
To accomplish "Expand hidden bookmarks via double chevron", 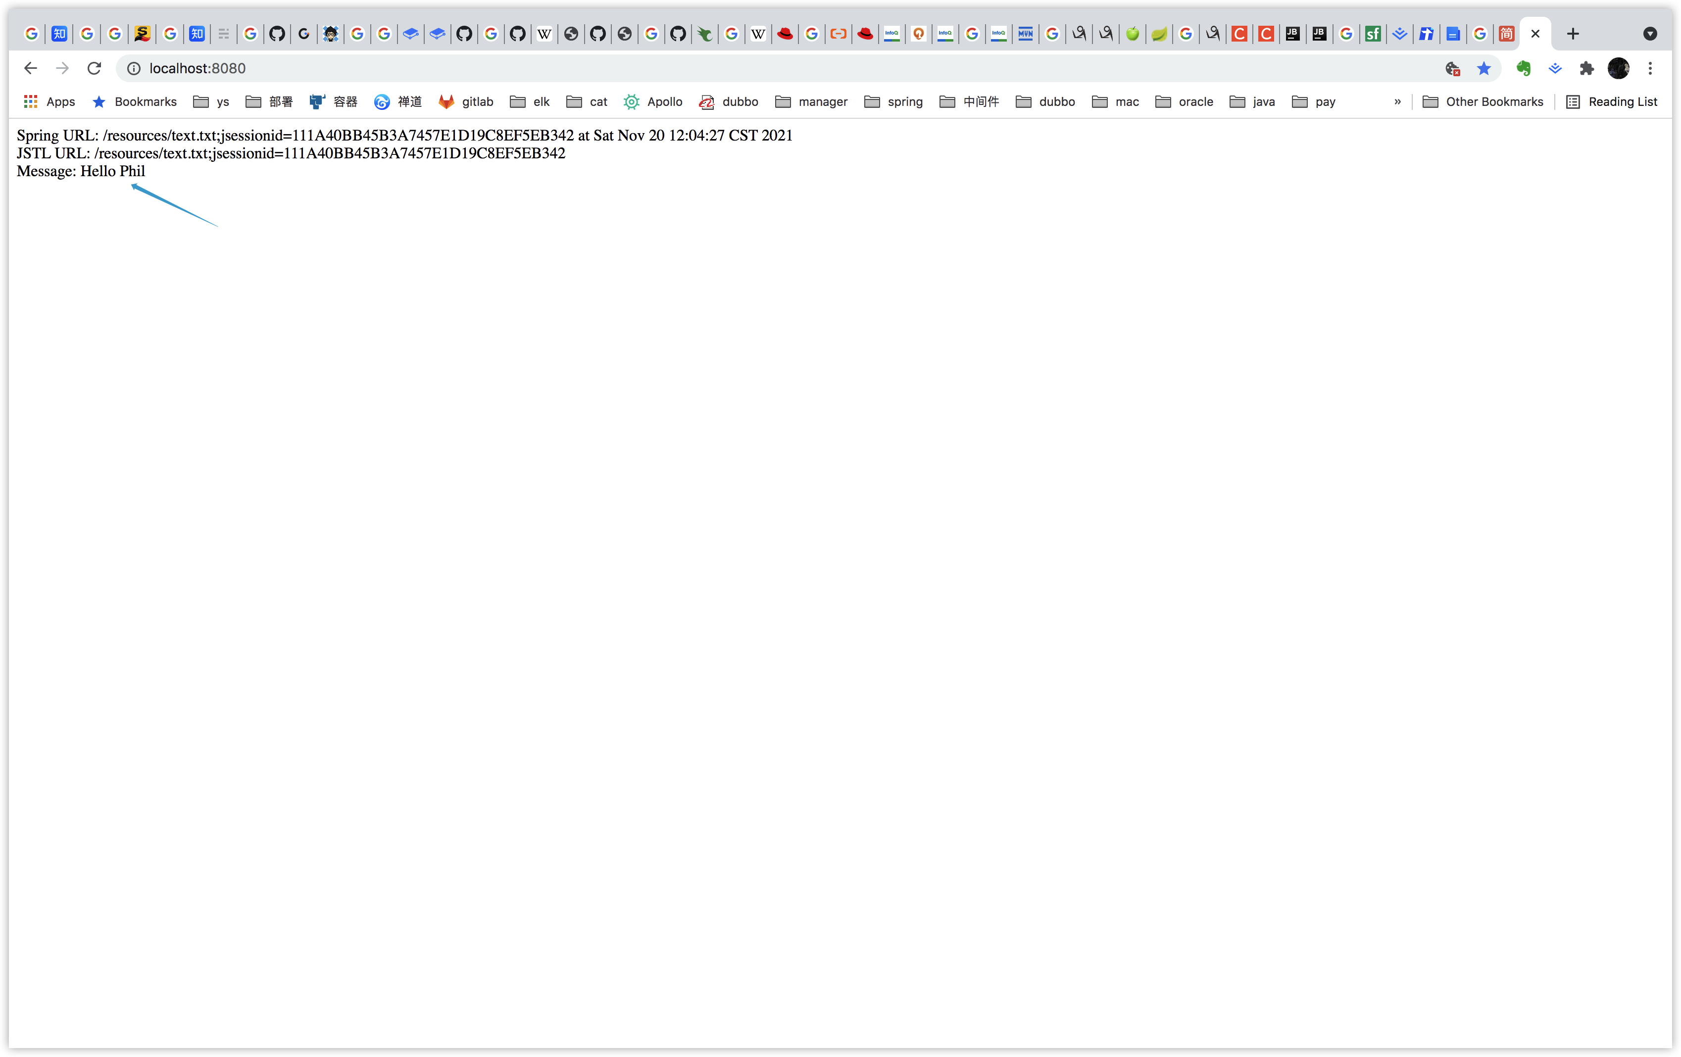I will 1396,102.
